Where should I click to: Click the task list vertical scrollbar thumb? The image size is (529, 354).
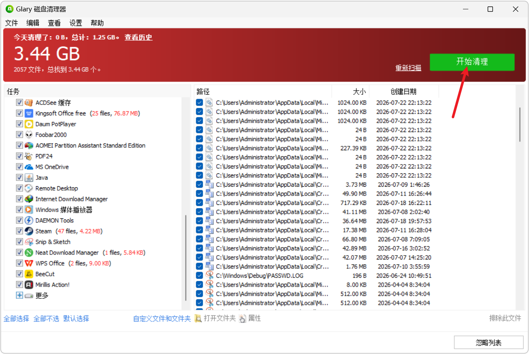(186, 258)
